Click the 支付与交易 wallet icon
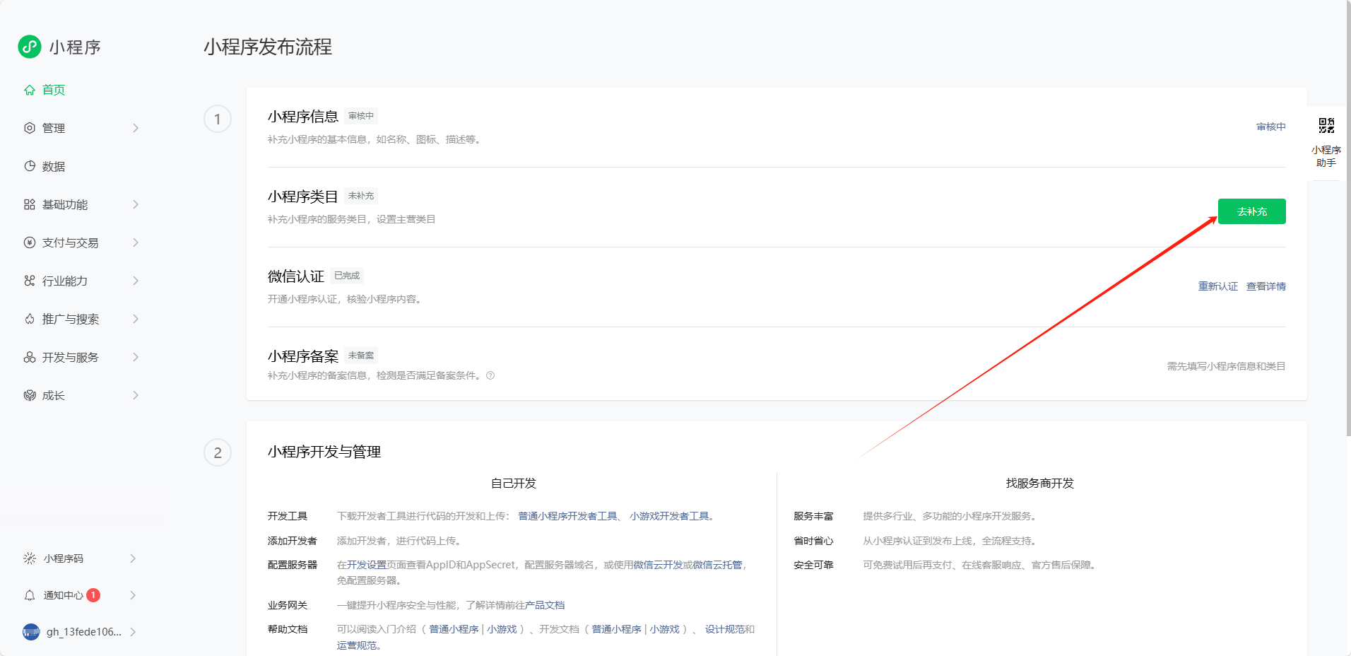 click(x=30, y=242)
